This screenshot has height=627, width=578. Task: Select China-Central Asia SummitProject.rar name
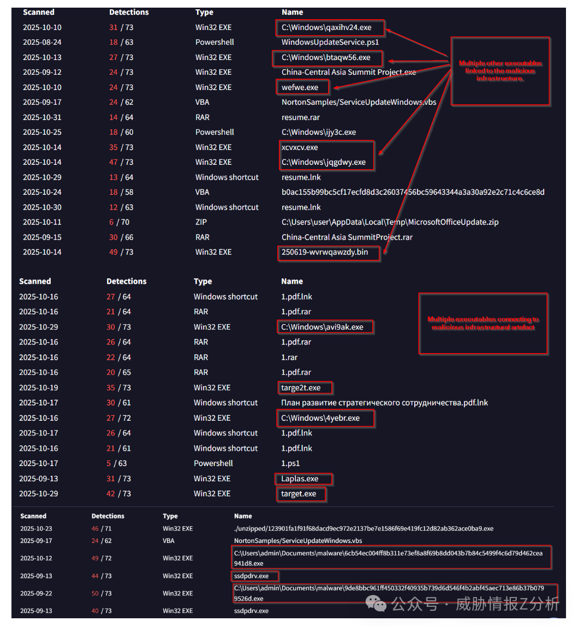click(x=347, y=237)
